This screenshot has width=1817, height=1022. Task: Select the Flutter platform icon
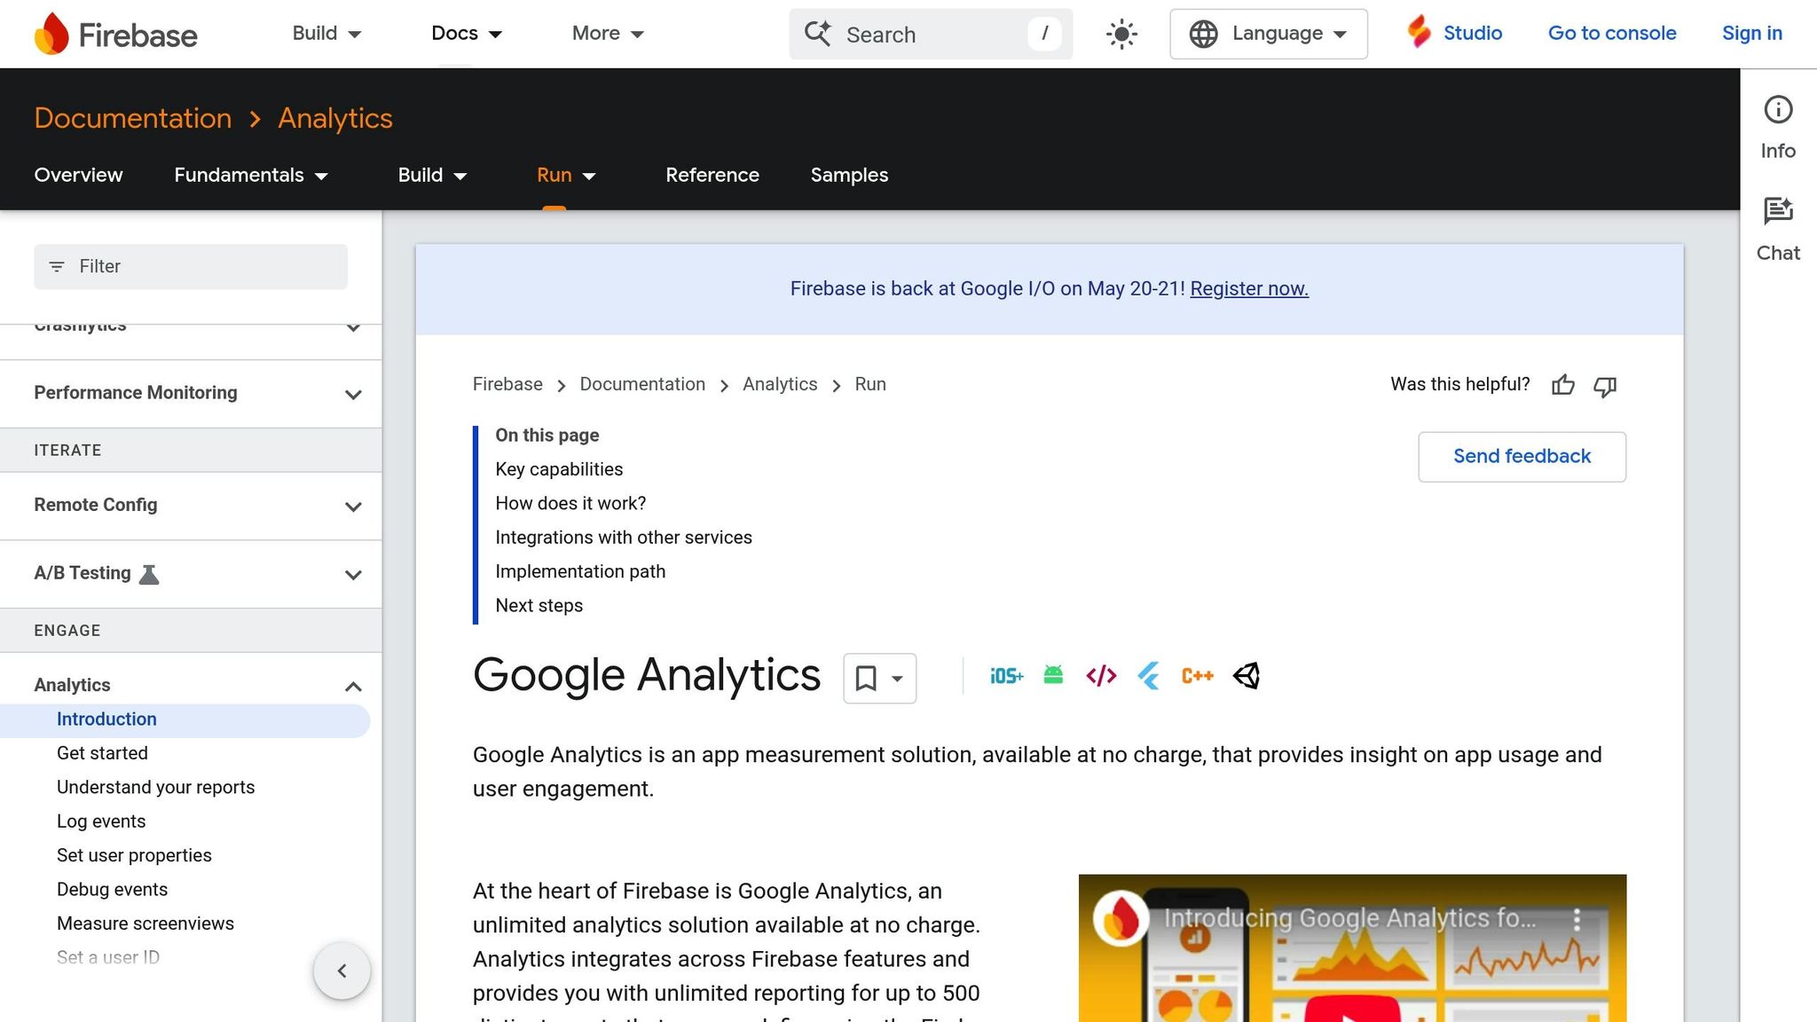(1149, 676)
